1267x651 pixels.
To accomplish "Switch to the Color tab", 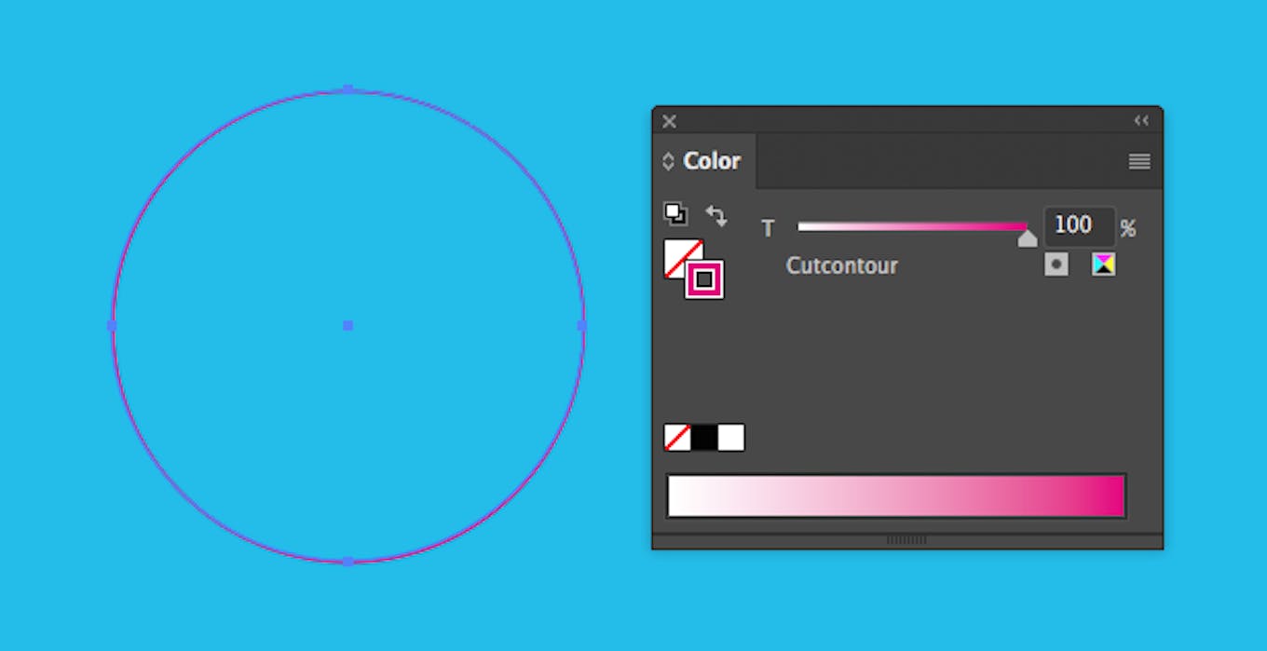I will [712, 161].
